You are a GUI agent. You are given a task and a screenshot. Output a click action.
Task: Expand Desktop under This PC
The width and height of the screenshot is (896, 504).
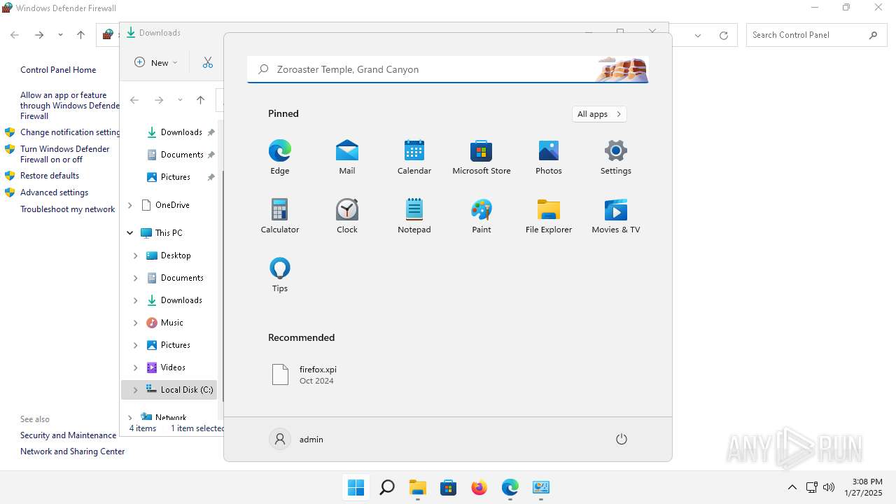click(135, 255)
